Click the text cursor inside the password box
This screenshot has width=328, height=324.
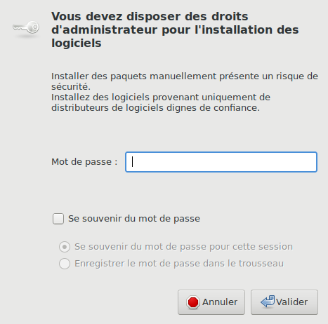click(133, 162)
